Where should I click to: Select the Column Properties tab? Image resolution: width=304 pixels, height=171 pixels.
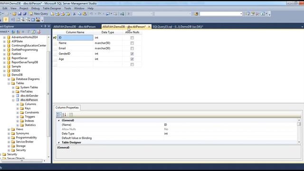(67, 107)
